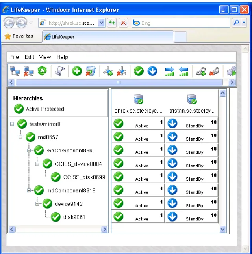Click the browser stop loading X button

(123, 23)
